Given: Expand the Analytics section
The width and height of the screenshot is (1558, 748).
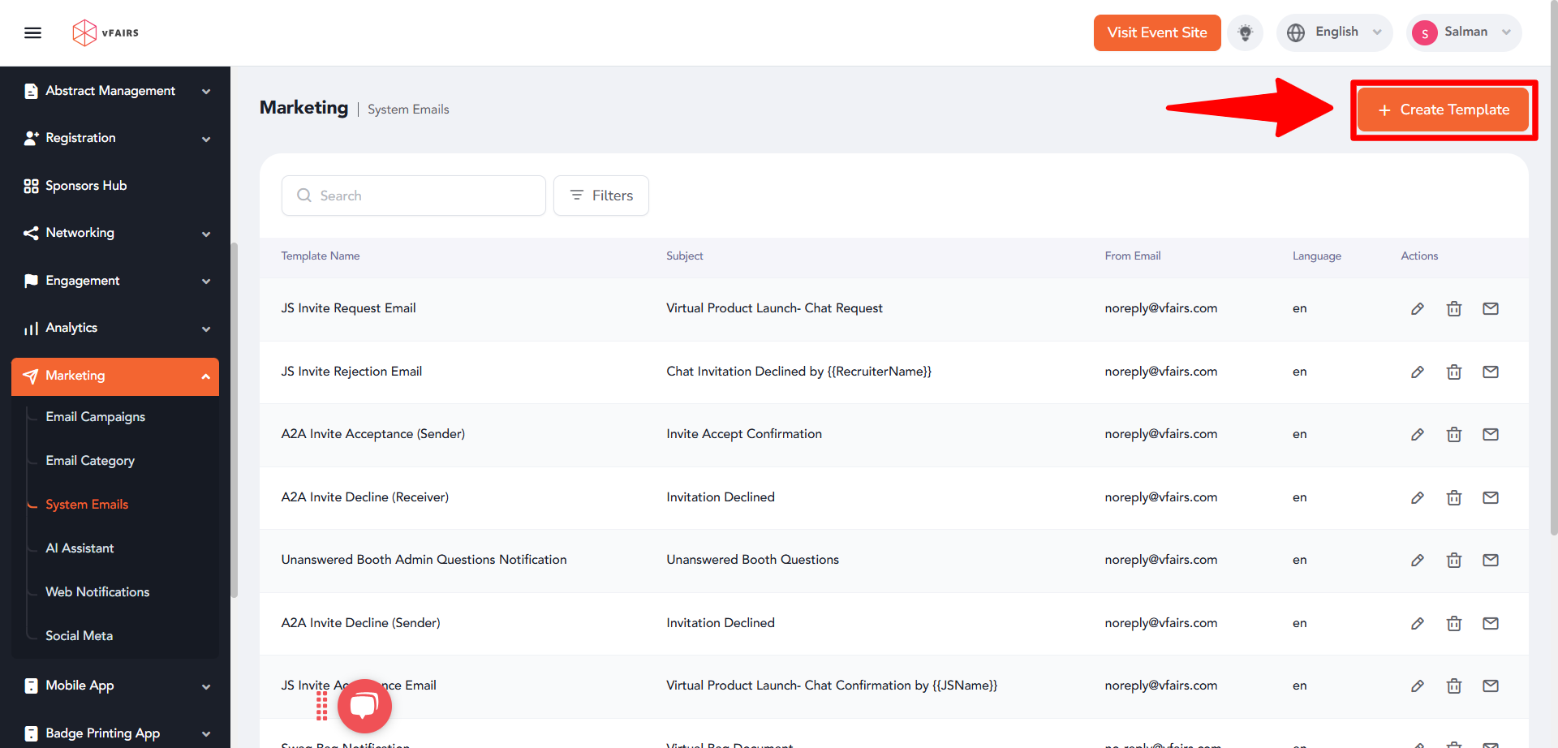Looking at the screenshot, I should click(x=115, y=328).
